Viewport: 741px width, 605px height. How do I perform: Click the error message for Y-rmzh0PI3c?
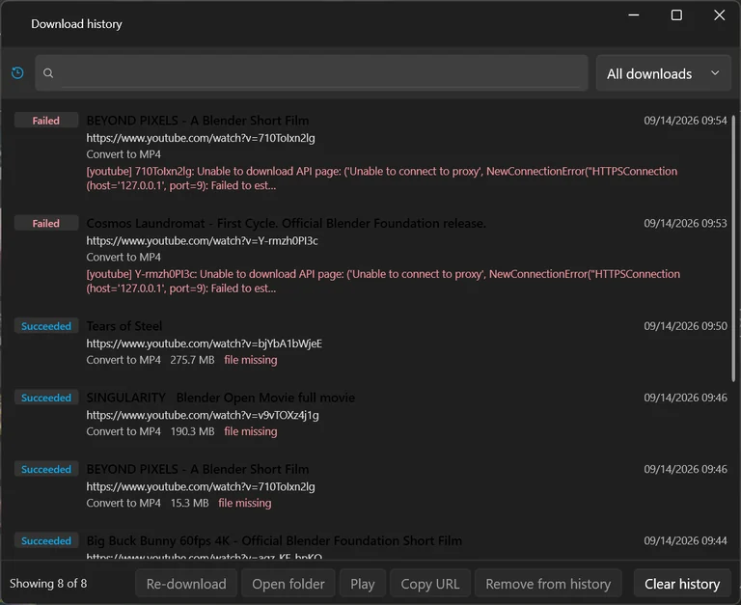(x=383, y=281)
